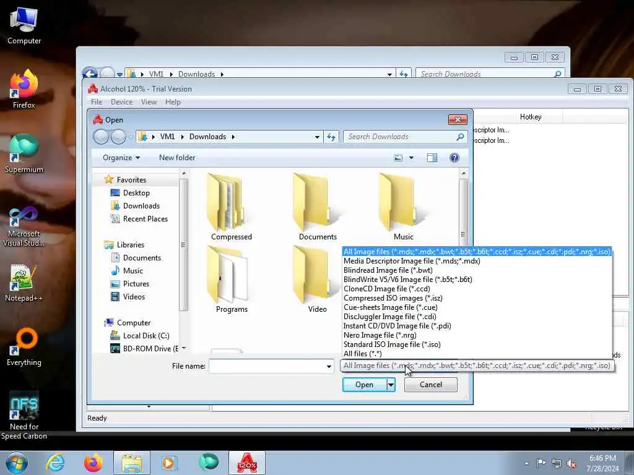This screenshot has width=634, height=475.
Task: Open the Video folder
Action: click(317, 280)
